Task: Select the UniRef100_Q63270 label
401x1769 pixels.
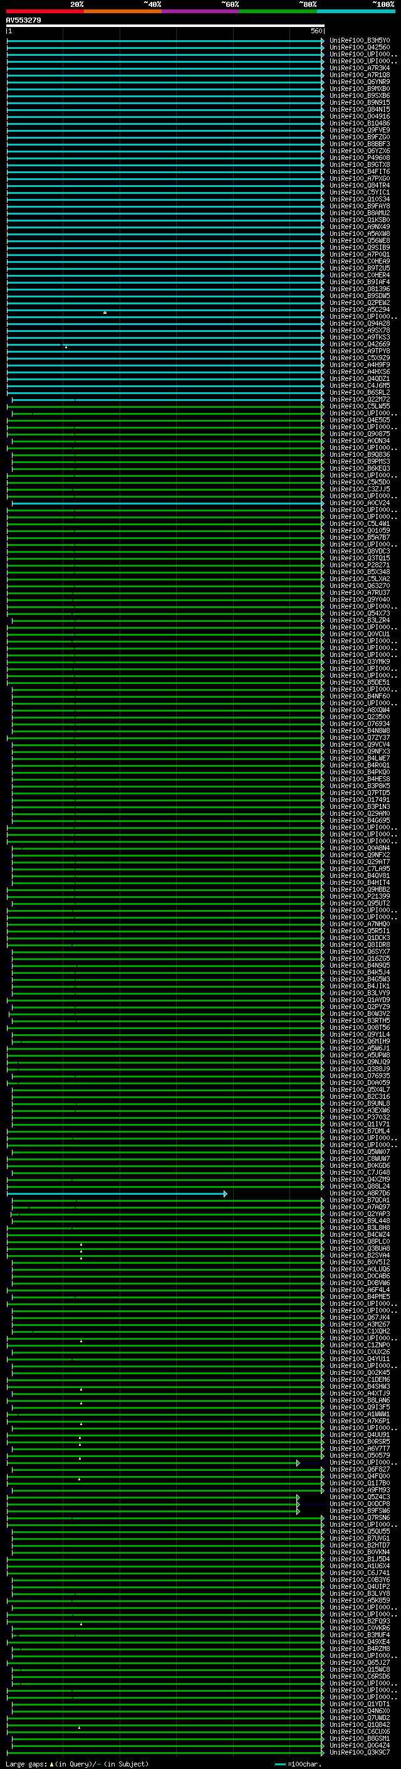Action: (x=359, y=585)
